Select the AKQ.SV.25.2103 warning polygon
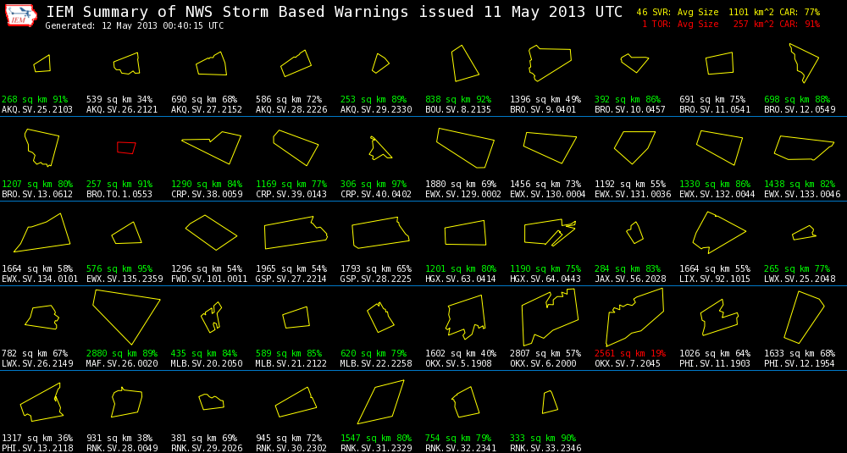Image resolution: width=847 pixels, height=453 pixels. pos(42,64)
